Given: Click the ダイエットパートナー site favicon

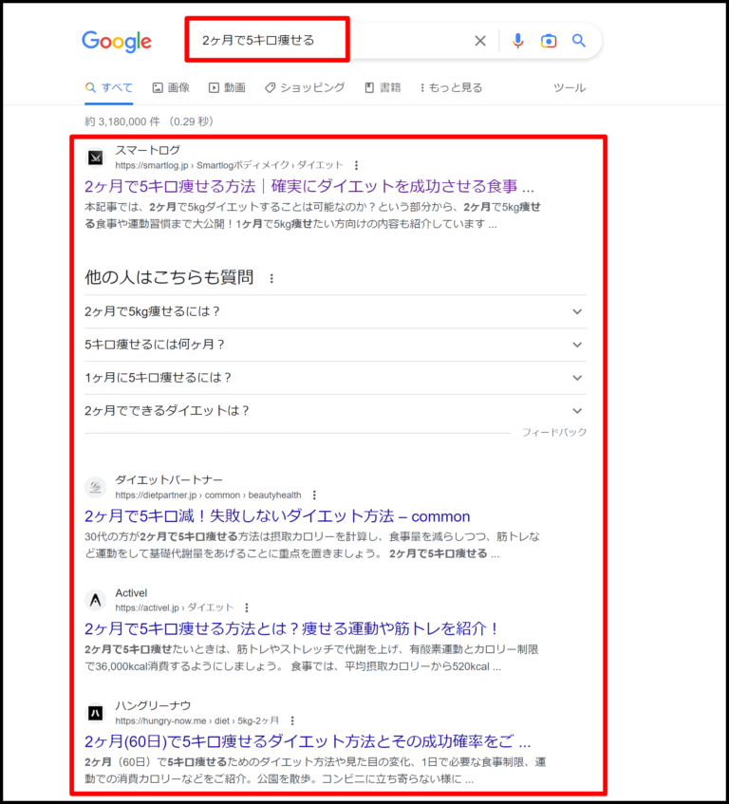Looking at the screenshot, I should pos(95,487).
